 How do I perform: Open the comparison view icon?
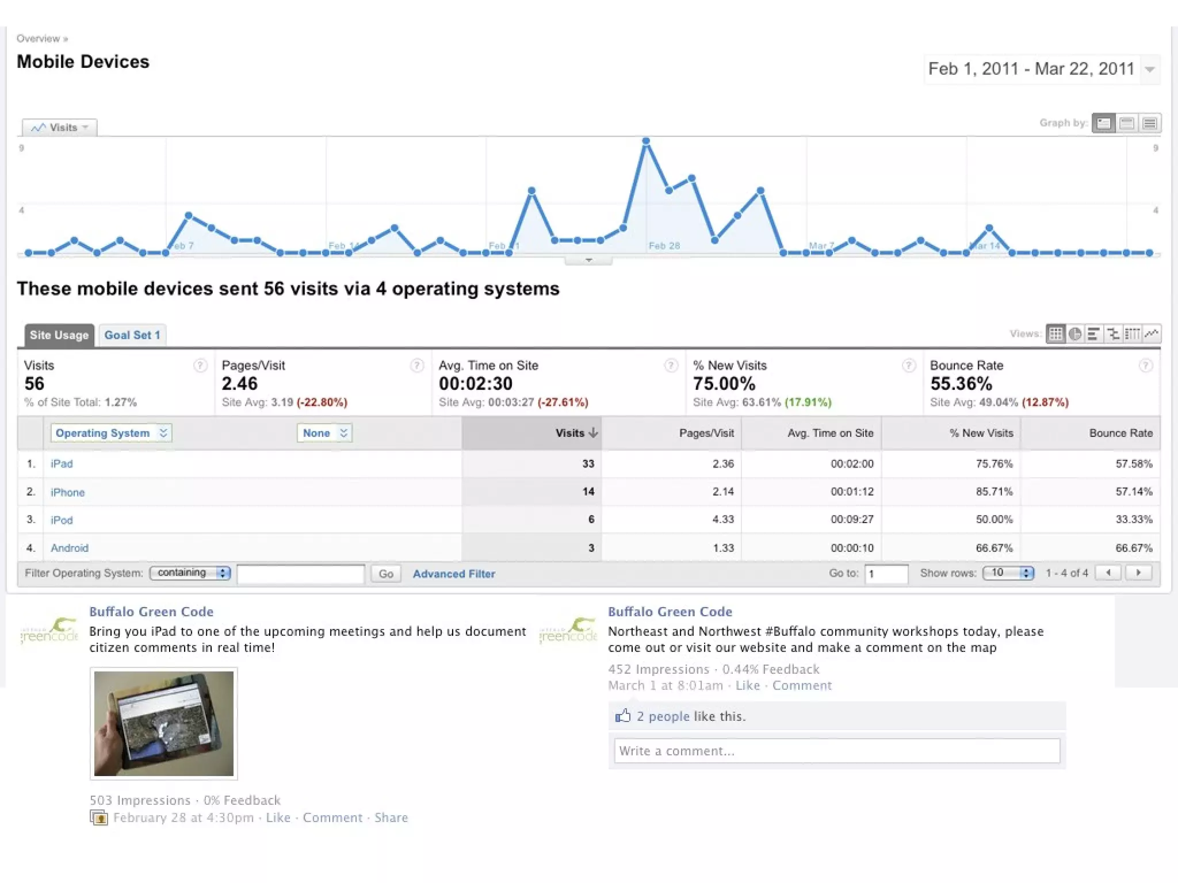click(1113, 334)
